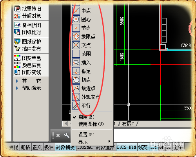Open the 图纸保护 drawing protection tool
196x157 pixels.
[27, 42]
